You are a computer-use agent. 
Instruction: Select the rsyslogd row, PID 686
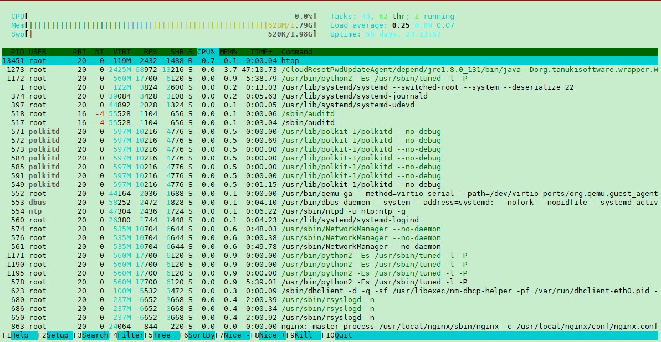click(x=330, y=308)
